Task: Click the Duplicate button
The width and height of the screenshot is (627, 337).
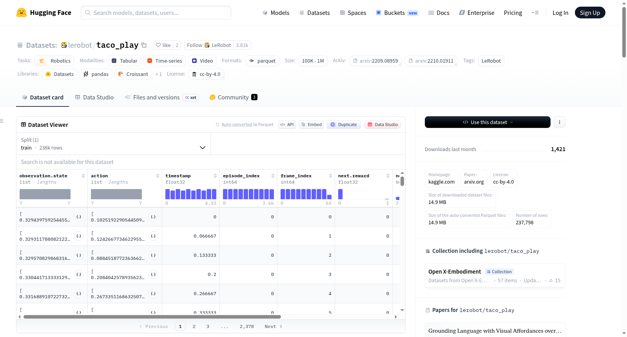Action: (x=344, y=124)
